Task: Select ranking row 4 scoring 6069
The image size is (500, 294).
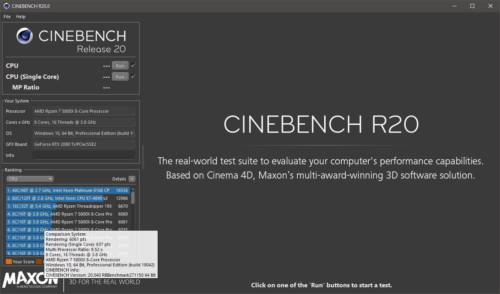Action: pyautogui.click(x=67, y=214)
